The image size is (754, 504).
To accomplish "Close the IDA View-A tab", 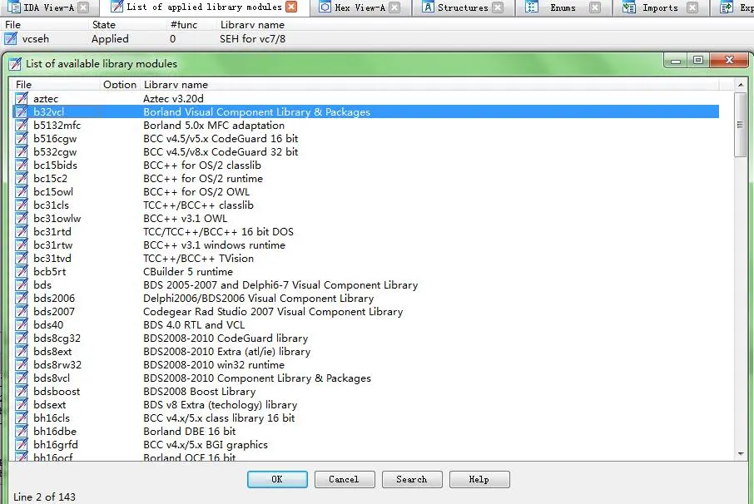I will pos(83,7).
